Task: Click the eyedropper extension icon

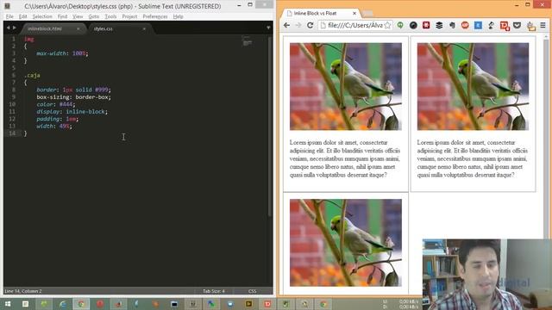Action: [491, 25]
